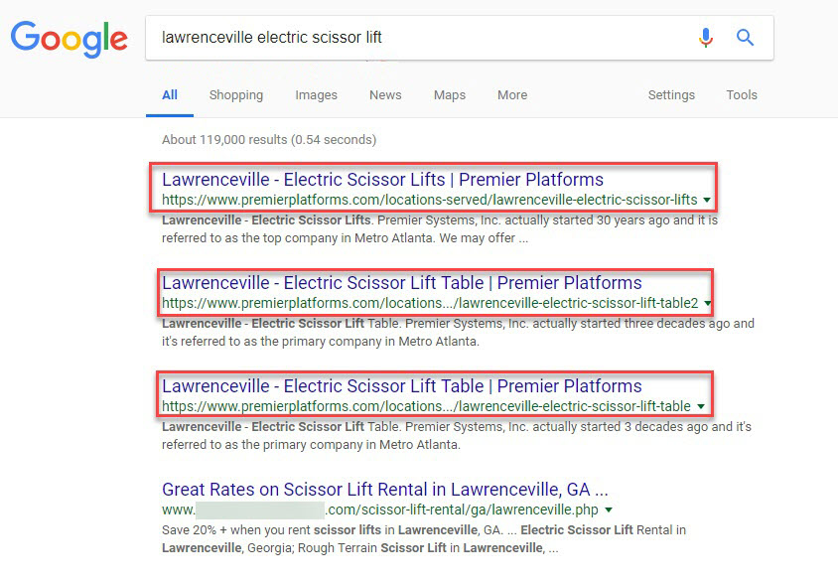This screenshot has width=838, height=584.
Task: Expand the arrow beside the lift-table2 URL
Action: 708,303
